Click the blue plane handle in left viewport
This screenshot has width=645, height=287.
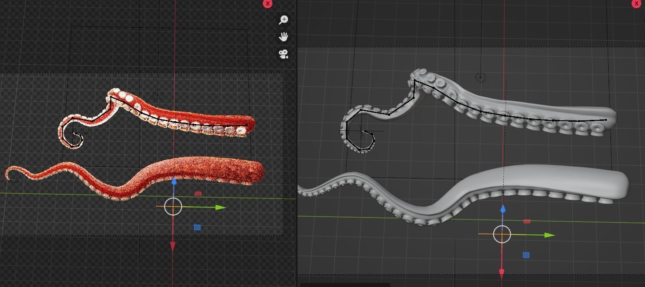197,227
